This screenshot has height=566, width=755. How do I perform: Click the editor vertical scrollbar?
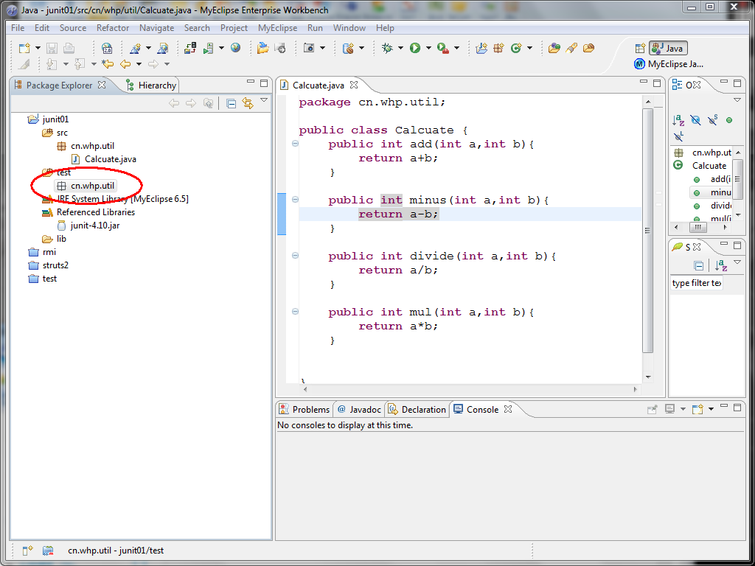647,231
